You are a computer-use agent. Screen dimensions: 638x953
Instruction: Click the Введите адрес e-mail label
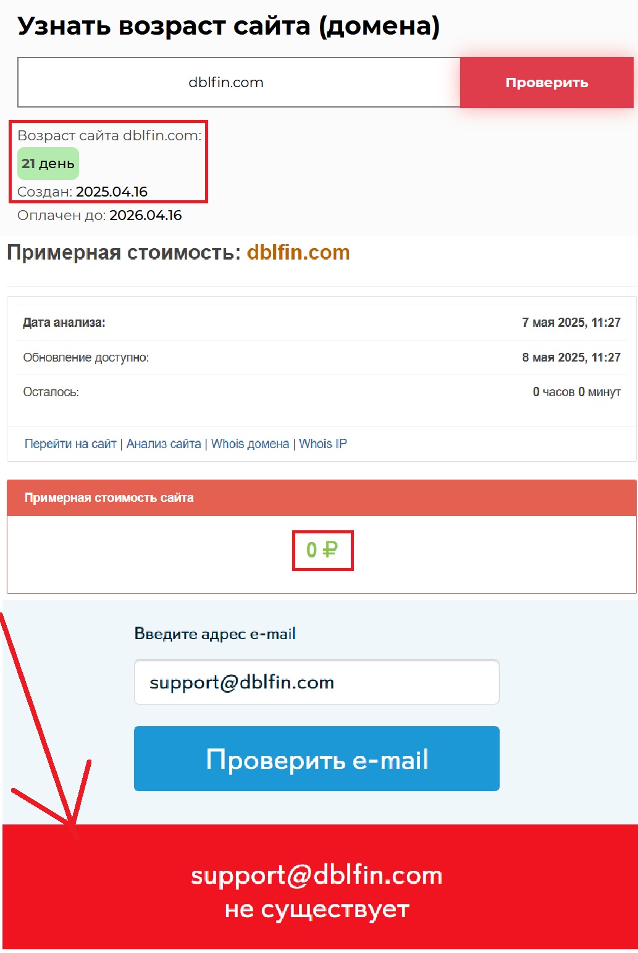pos(215,633)
